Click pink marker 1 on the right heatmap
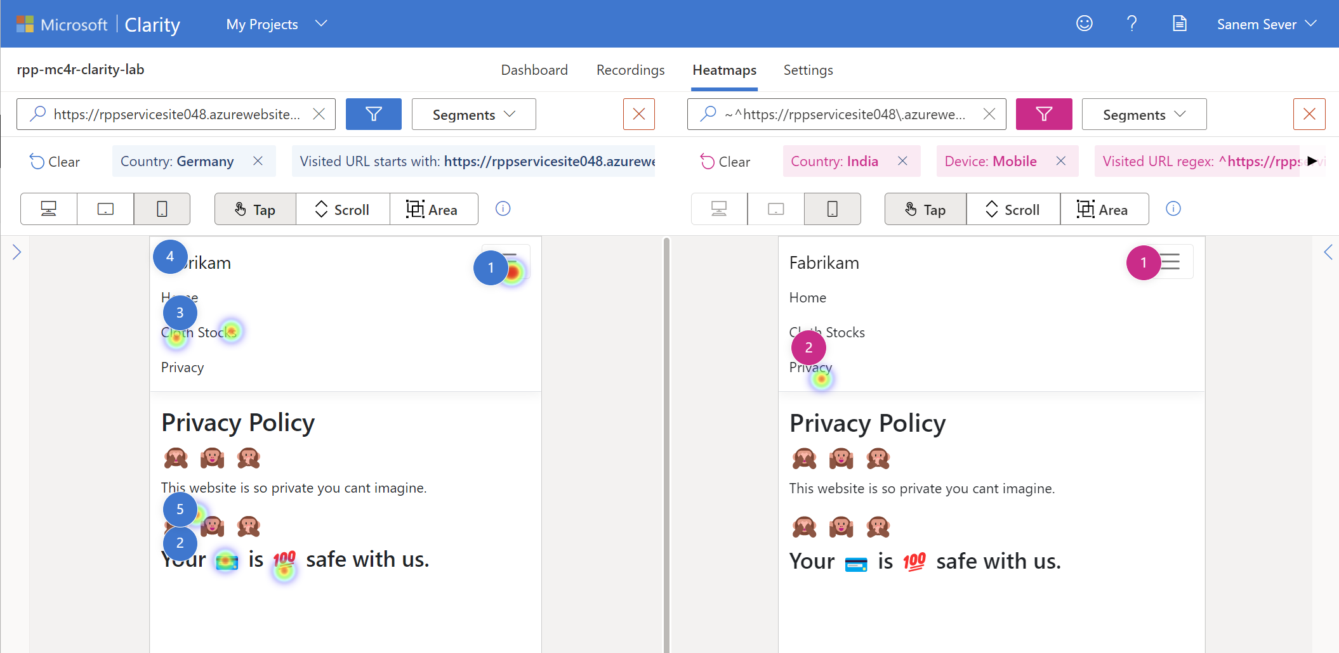 pos(1144,262)
